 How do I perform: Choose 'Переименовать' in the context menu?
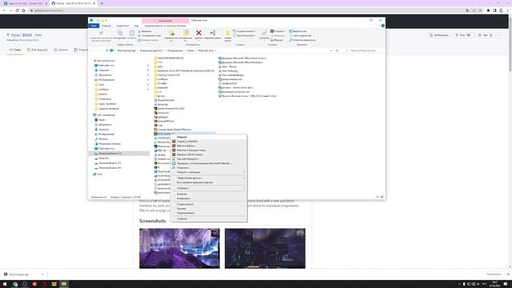[x=209, y=213]
